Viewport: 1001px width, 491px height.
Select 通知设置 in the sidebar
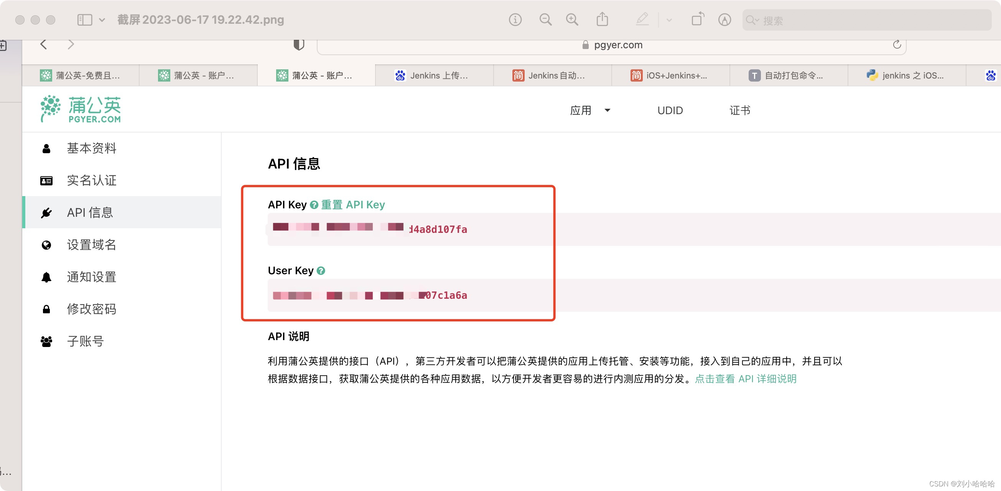point(122,277)
